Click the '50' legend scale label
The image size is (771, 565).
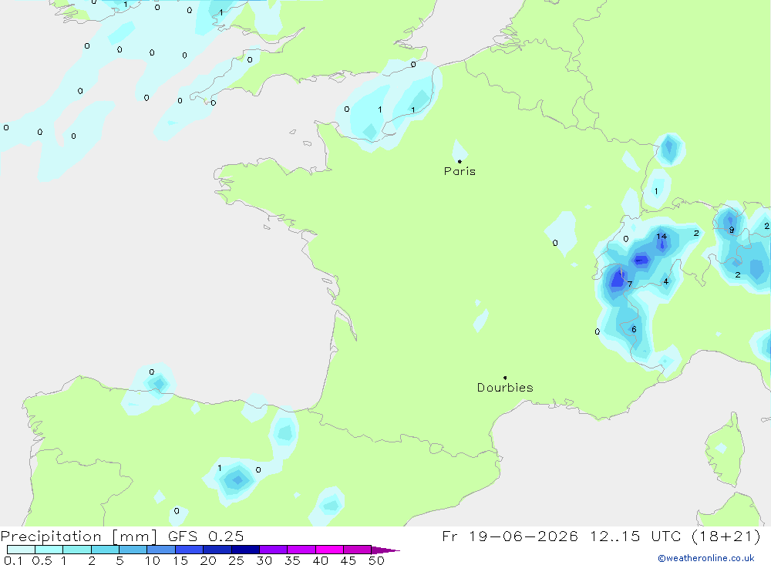click(376, 560)
